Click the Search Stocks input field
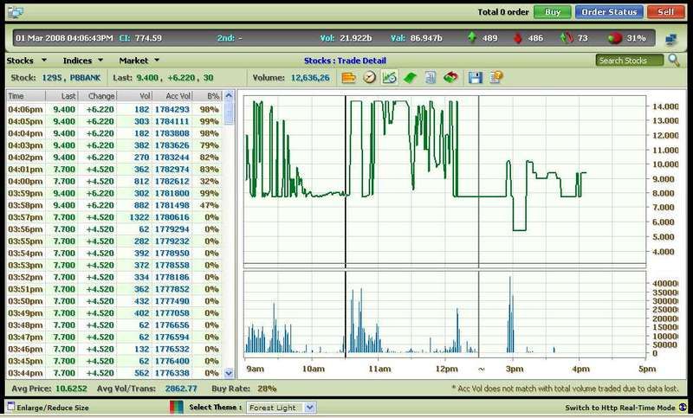Image resolution: width=693 pixels, height=418 pixels. tap(630, 60)
